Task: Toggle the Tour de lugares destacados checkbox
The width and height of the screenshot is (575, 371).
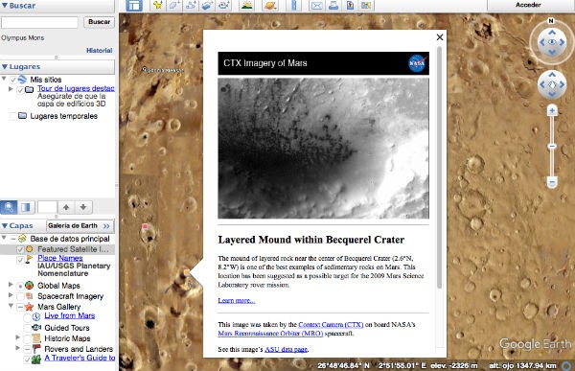Action: point(20,89)
